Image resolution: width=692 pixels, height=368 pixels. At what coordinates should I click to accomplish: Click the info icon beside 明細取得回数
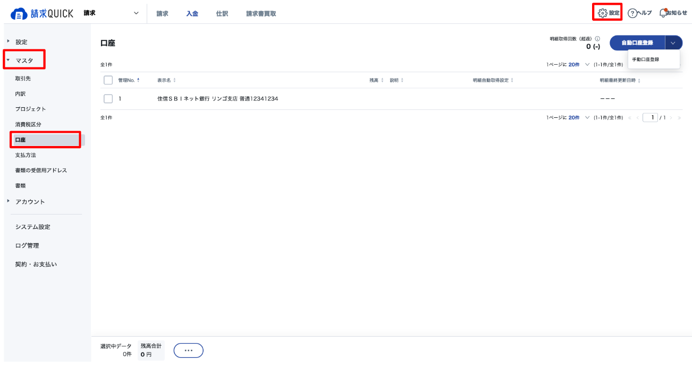(597, 39)
